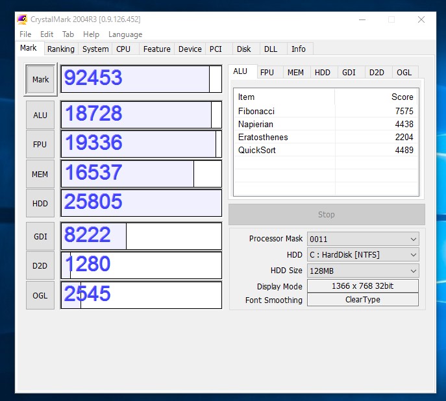The image size is (446, 401).
Task: Switch to the Info tab
Action: tap(299, 49)
